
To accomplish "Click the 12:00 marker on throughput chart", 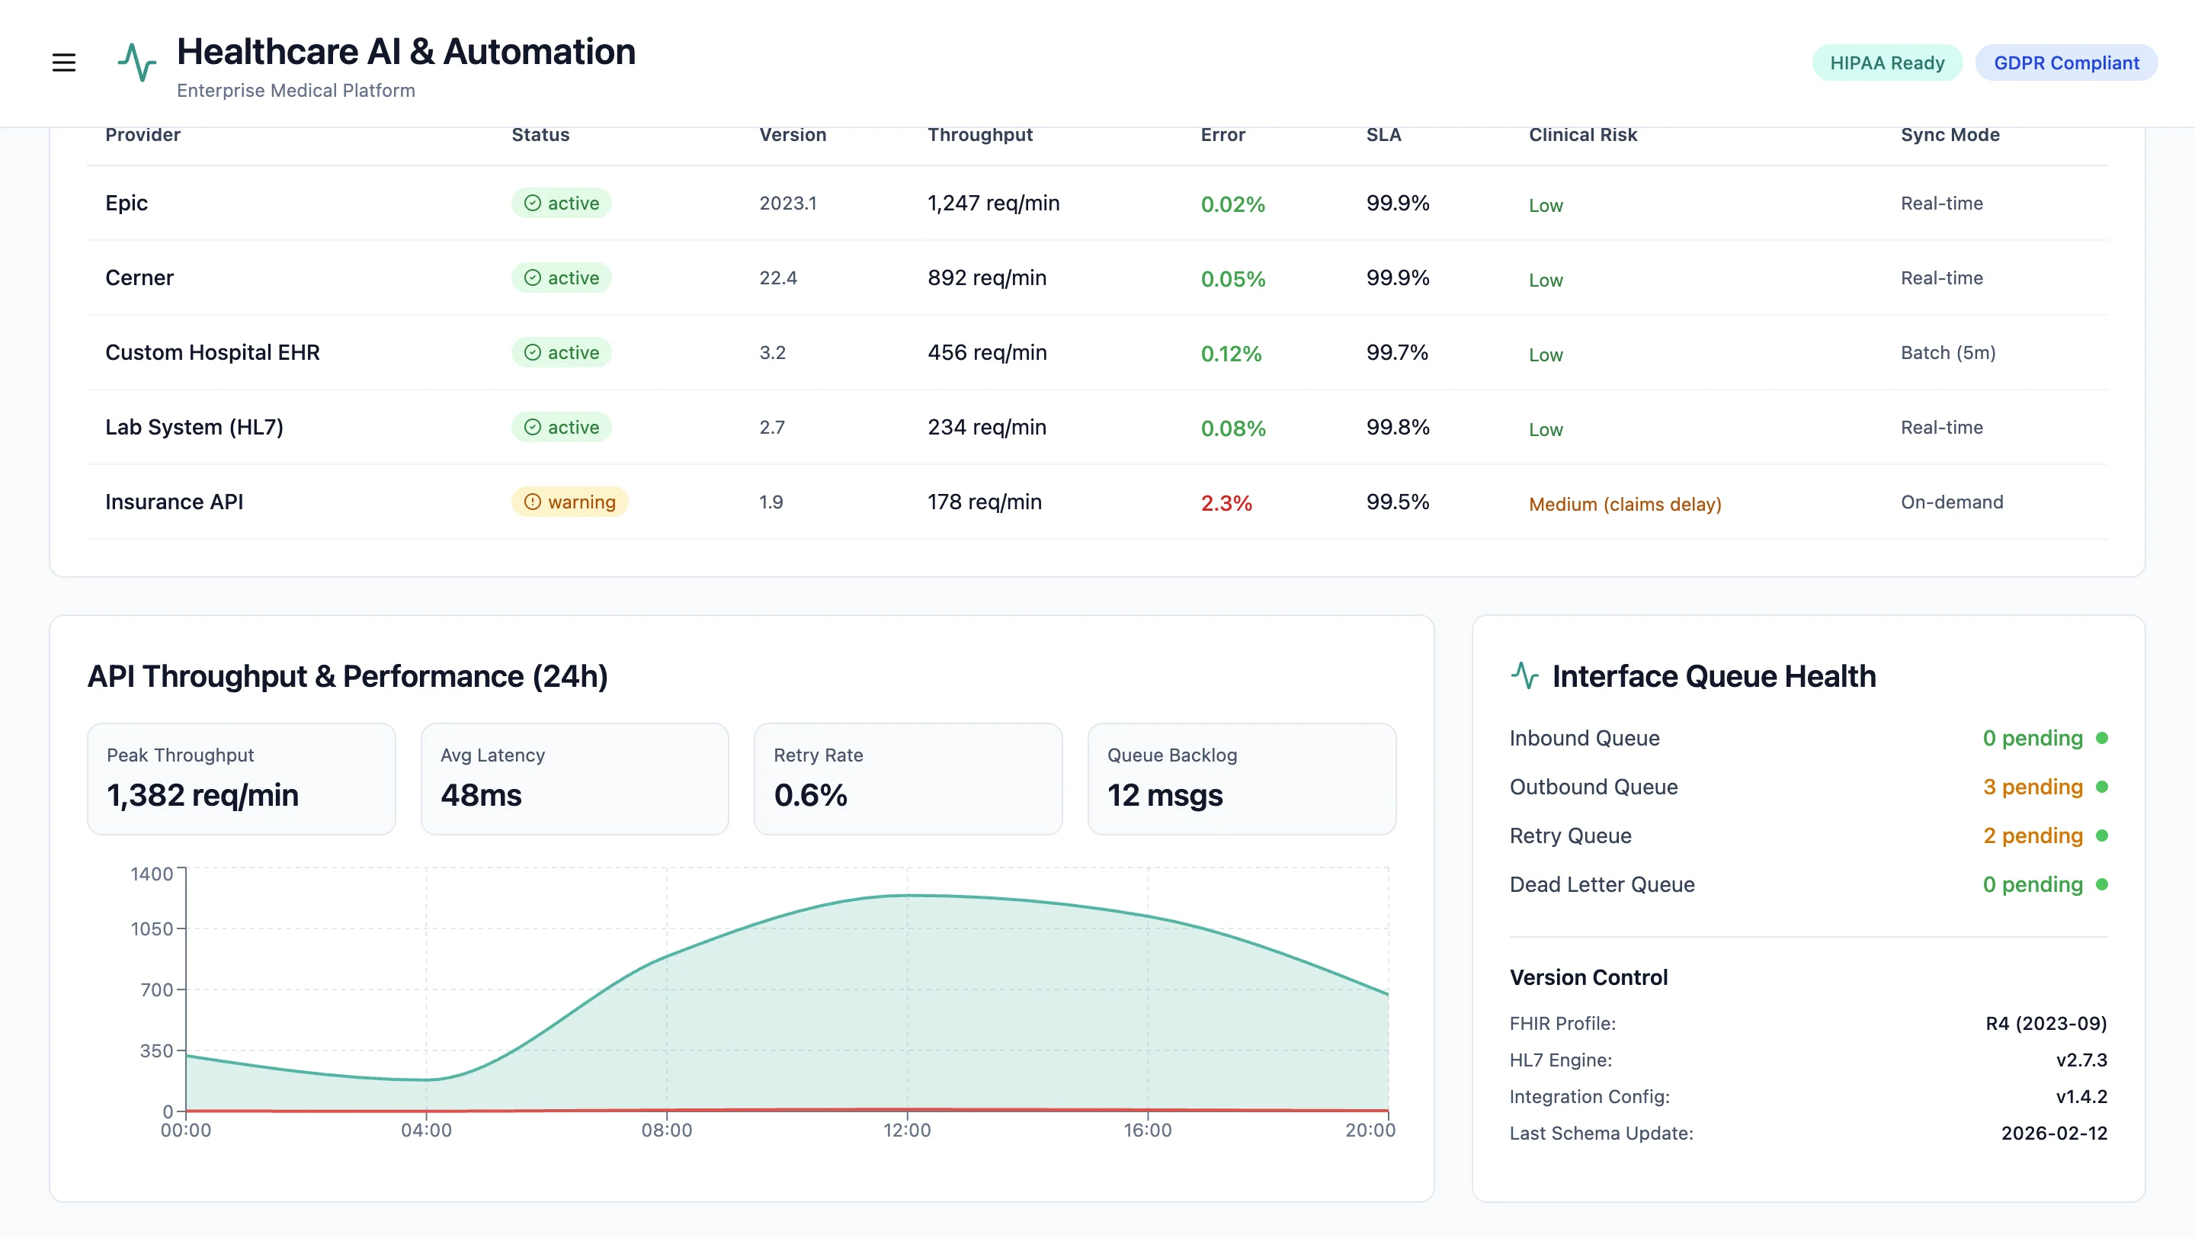I will [x=907, y=1130].
